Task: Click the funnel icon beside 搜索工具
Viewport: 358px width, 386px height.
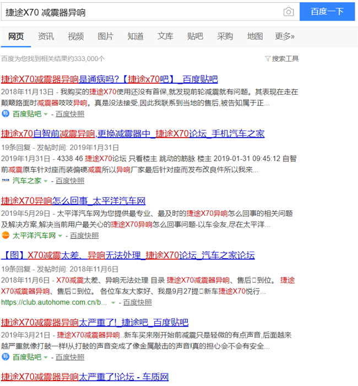Action: (x=268, y=58)
